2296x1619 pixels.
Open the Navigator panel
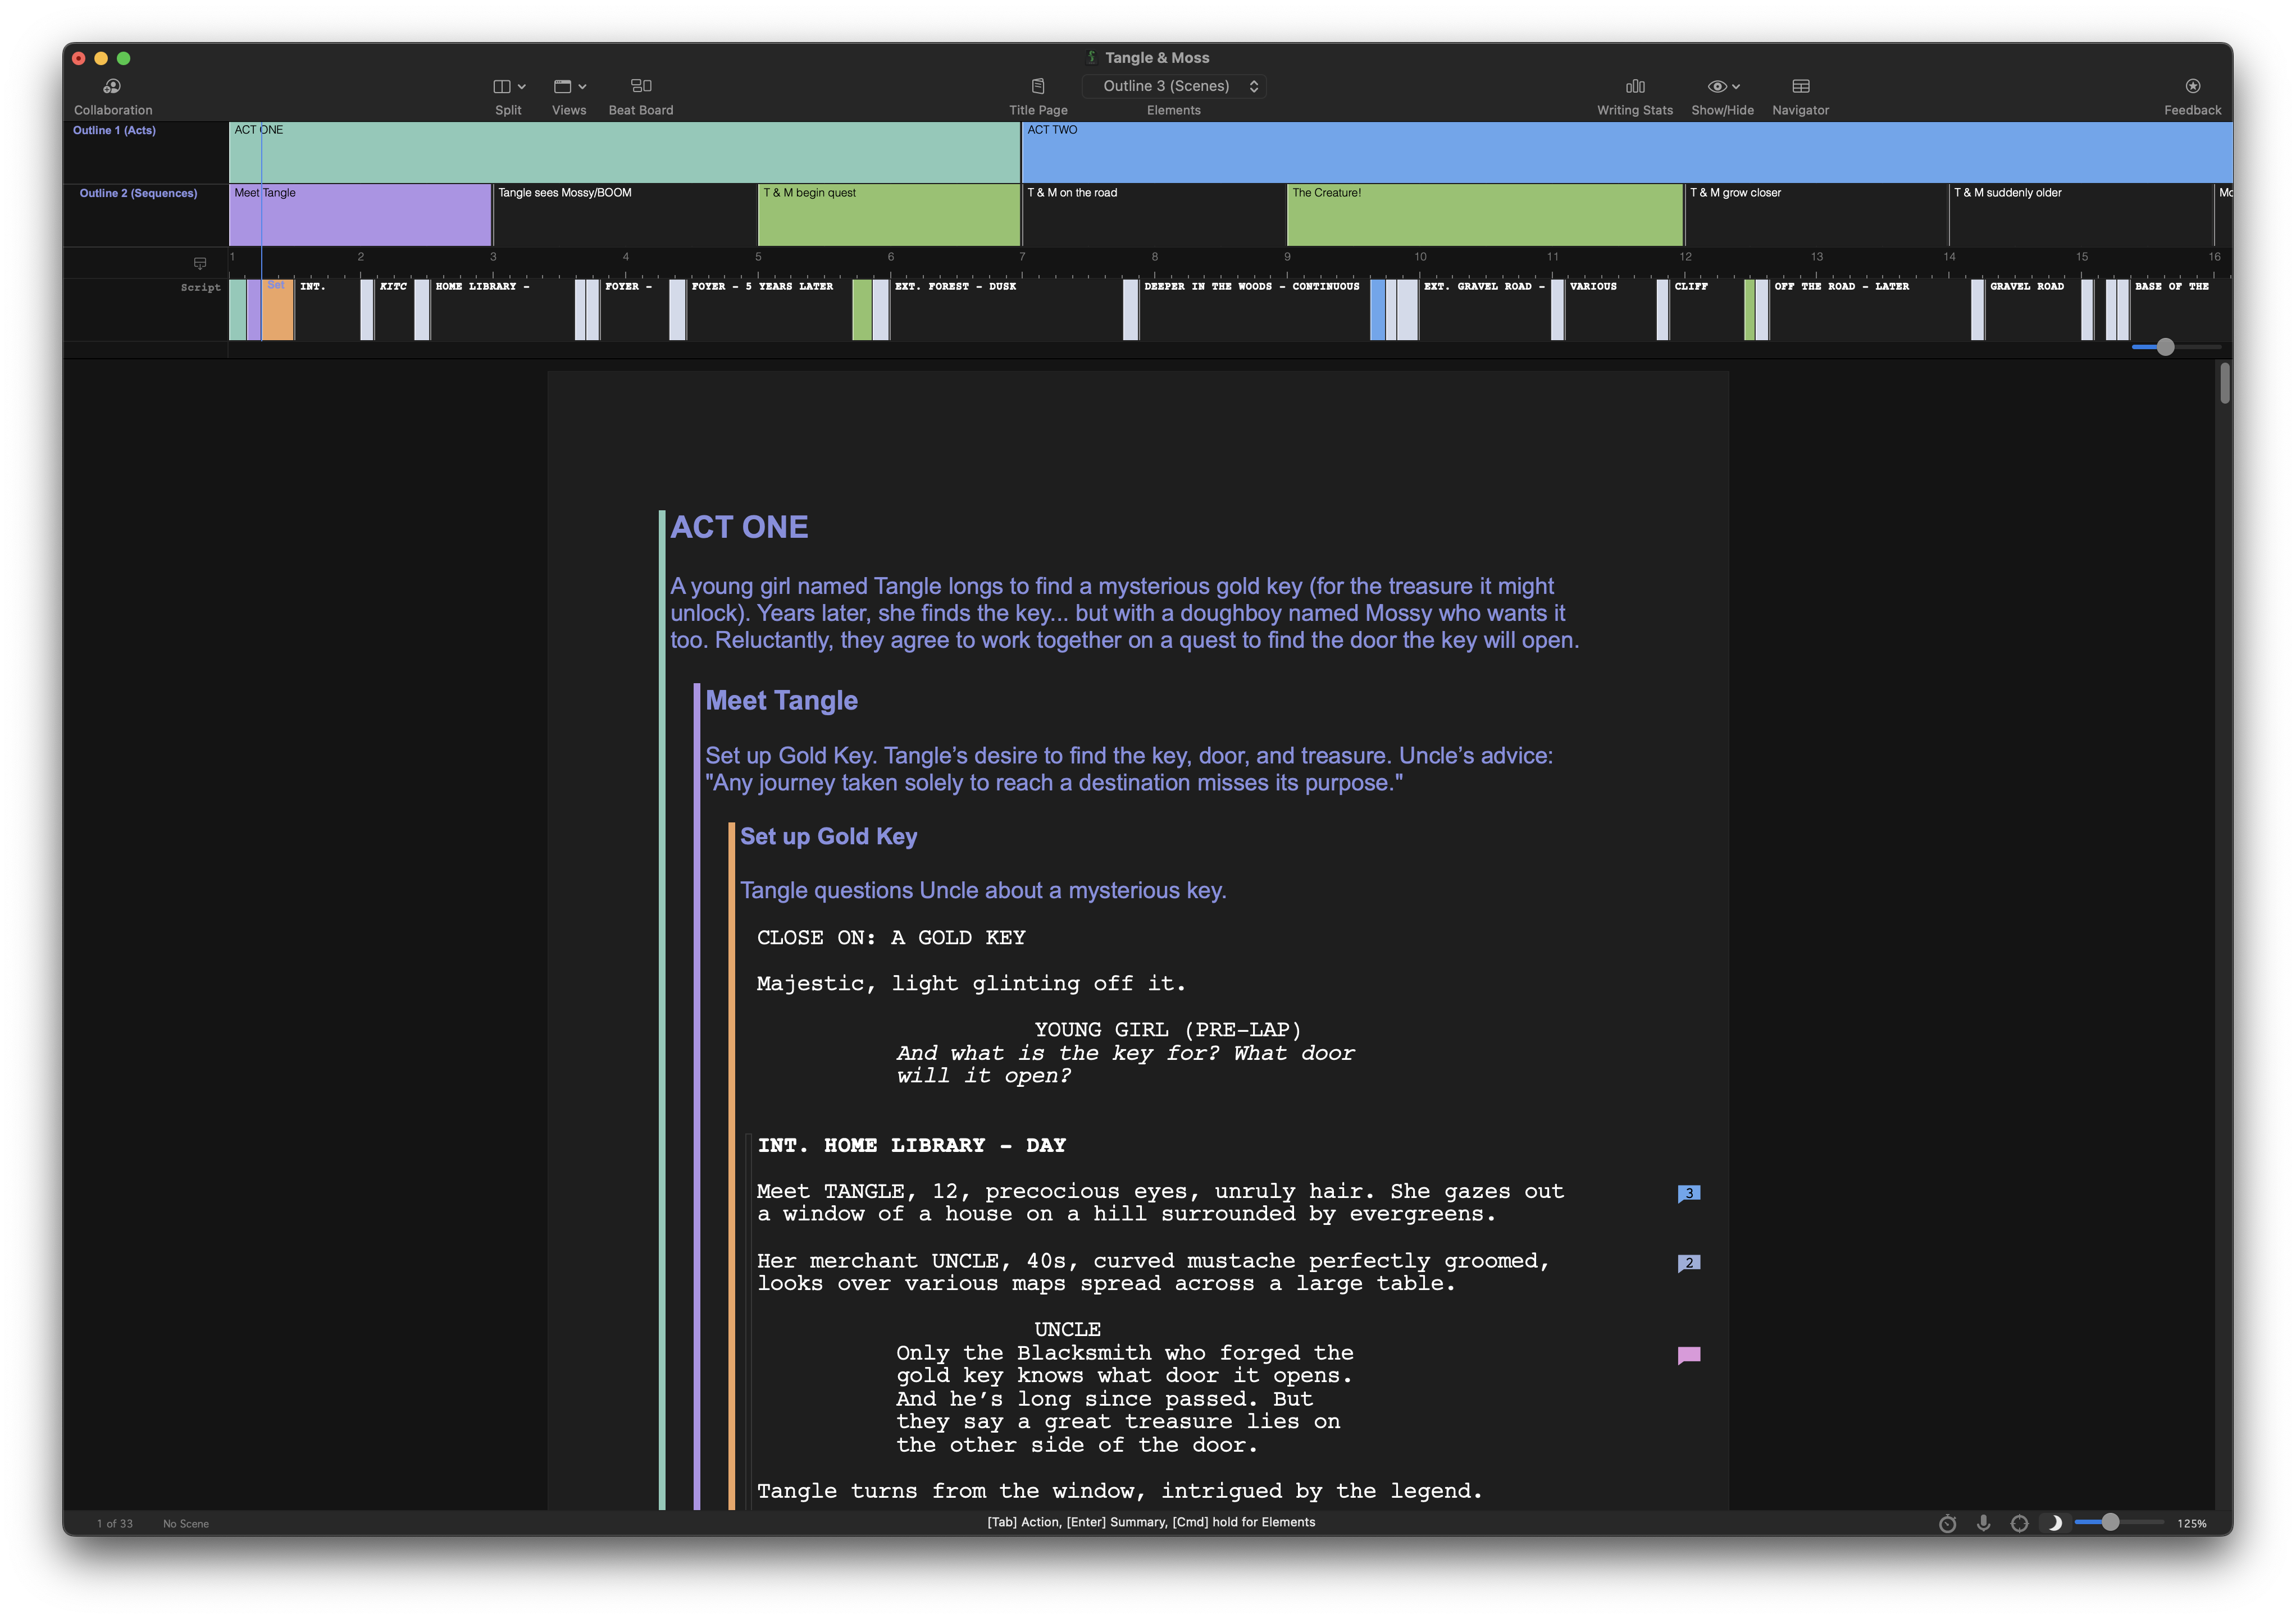click(x=1800, y=95)
